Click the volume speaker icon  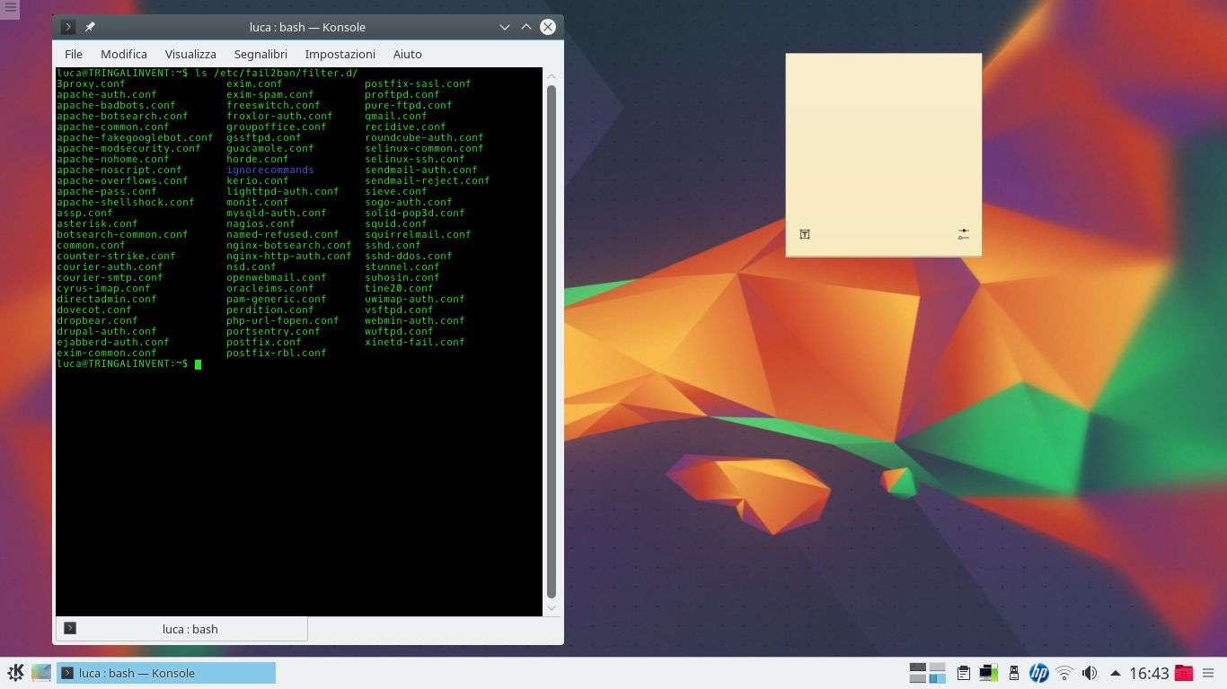click(1090, 673)
